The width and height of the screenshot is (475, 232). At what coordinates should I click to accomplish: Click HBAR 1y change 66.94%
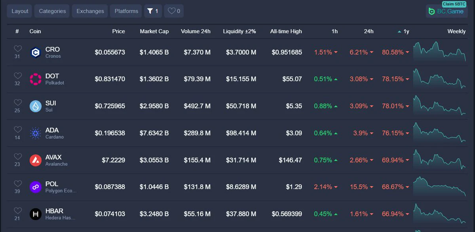point(395,214)
